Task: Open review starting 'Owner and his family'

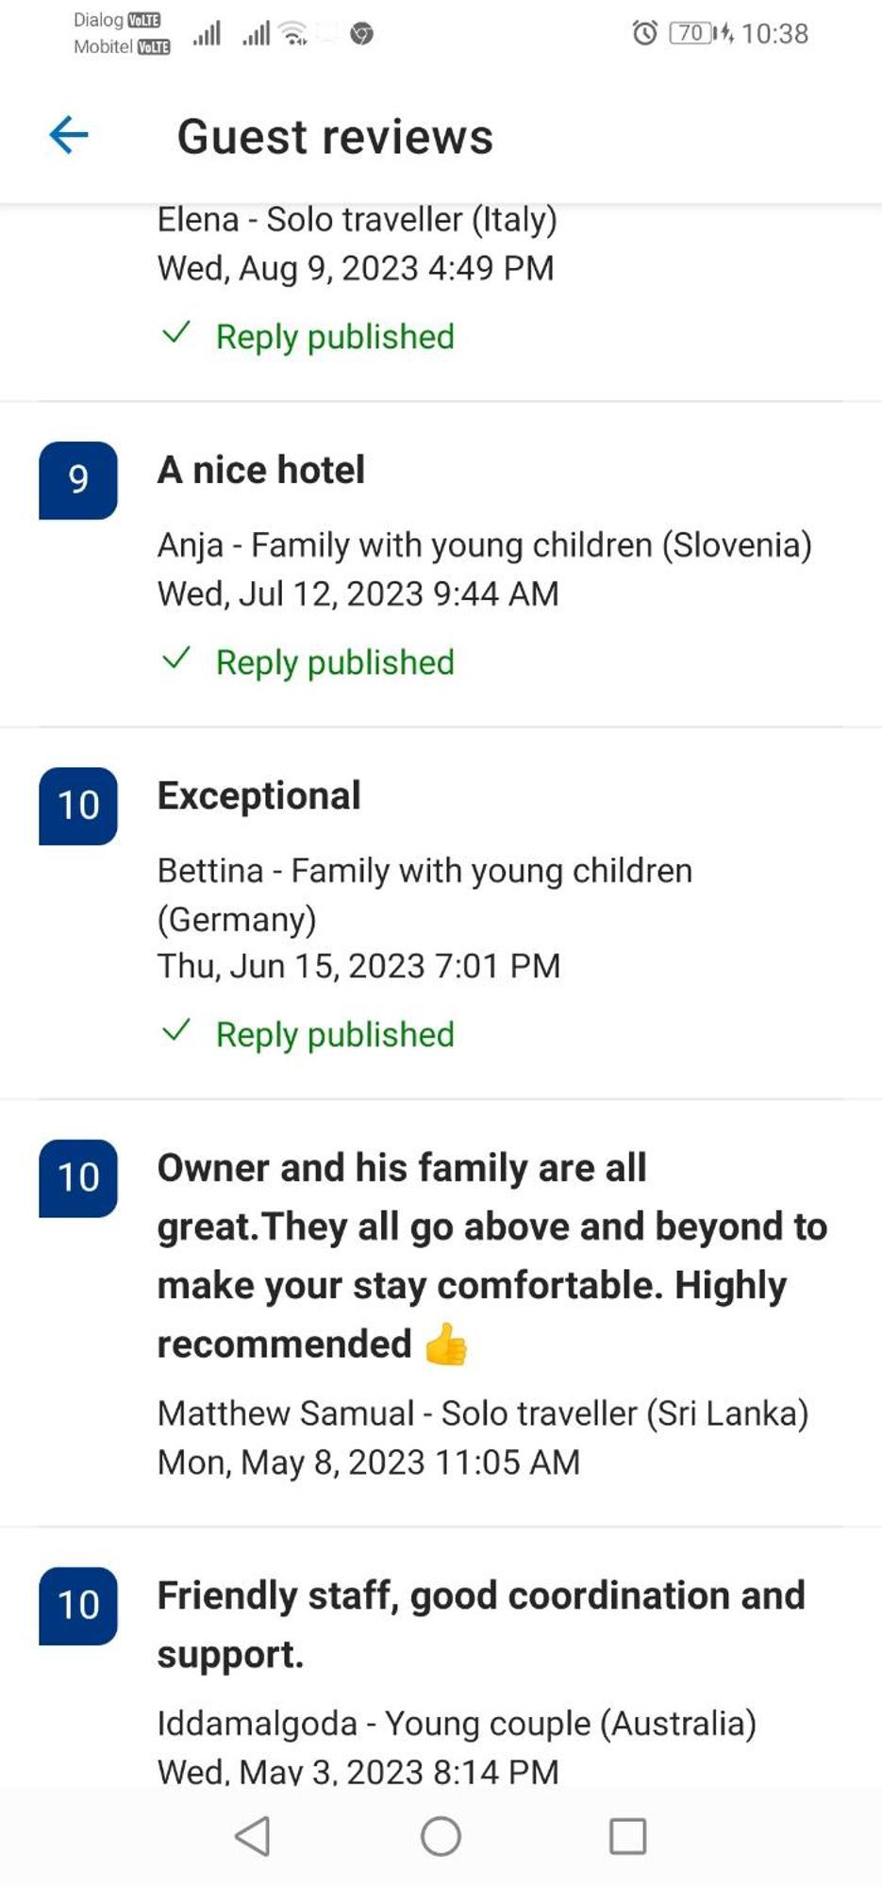Action: pyautogui.click(x=492, y=1256)
